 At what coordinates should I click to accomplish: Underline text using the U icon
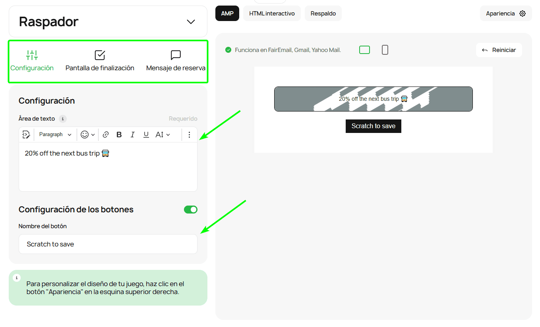[146, 135]
